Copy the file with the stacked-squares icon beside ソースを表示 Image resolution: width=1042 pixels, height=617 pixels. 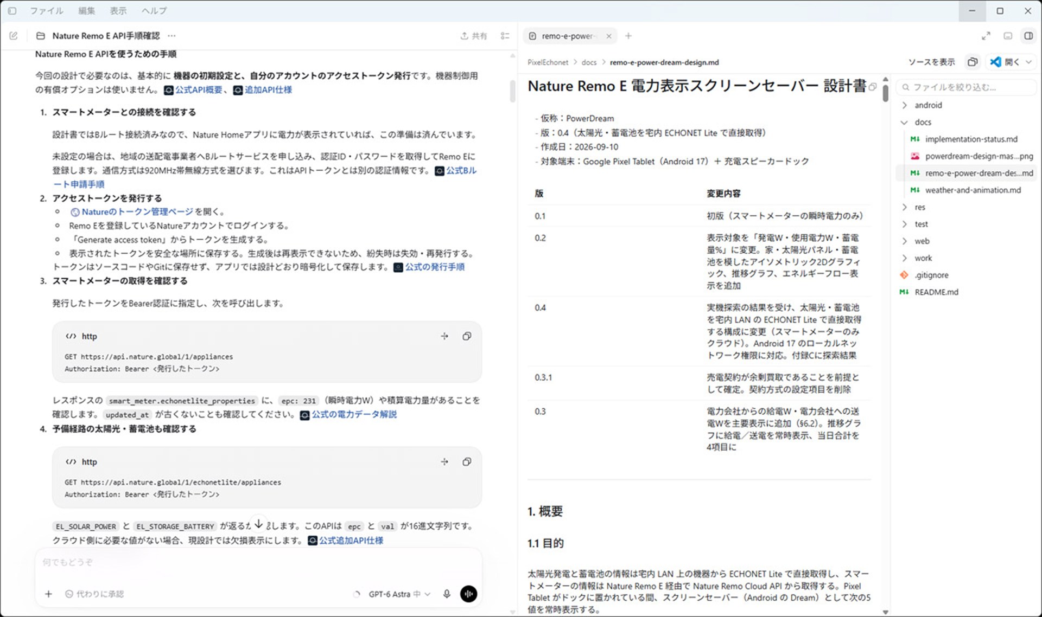(973, 62)
